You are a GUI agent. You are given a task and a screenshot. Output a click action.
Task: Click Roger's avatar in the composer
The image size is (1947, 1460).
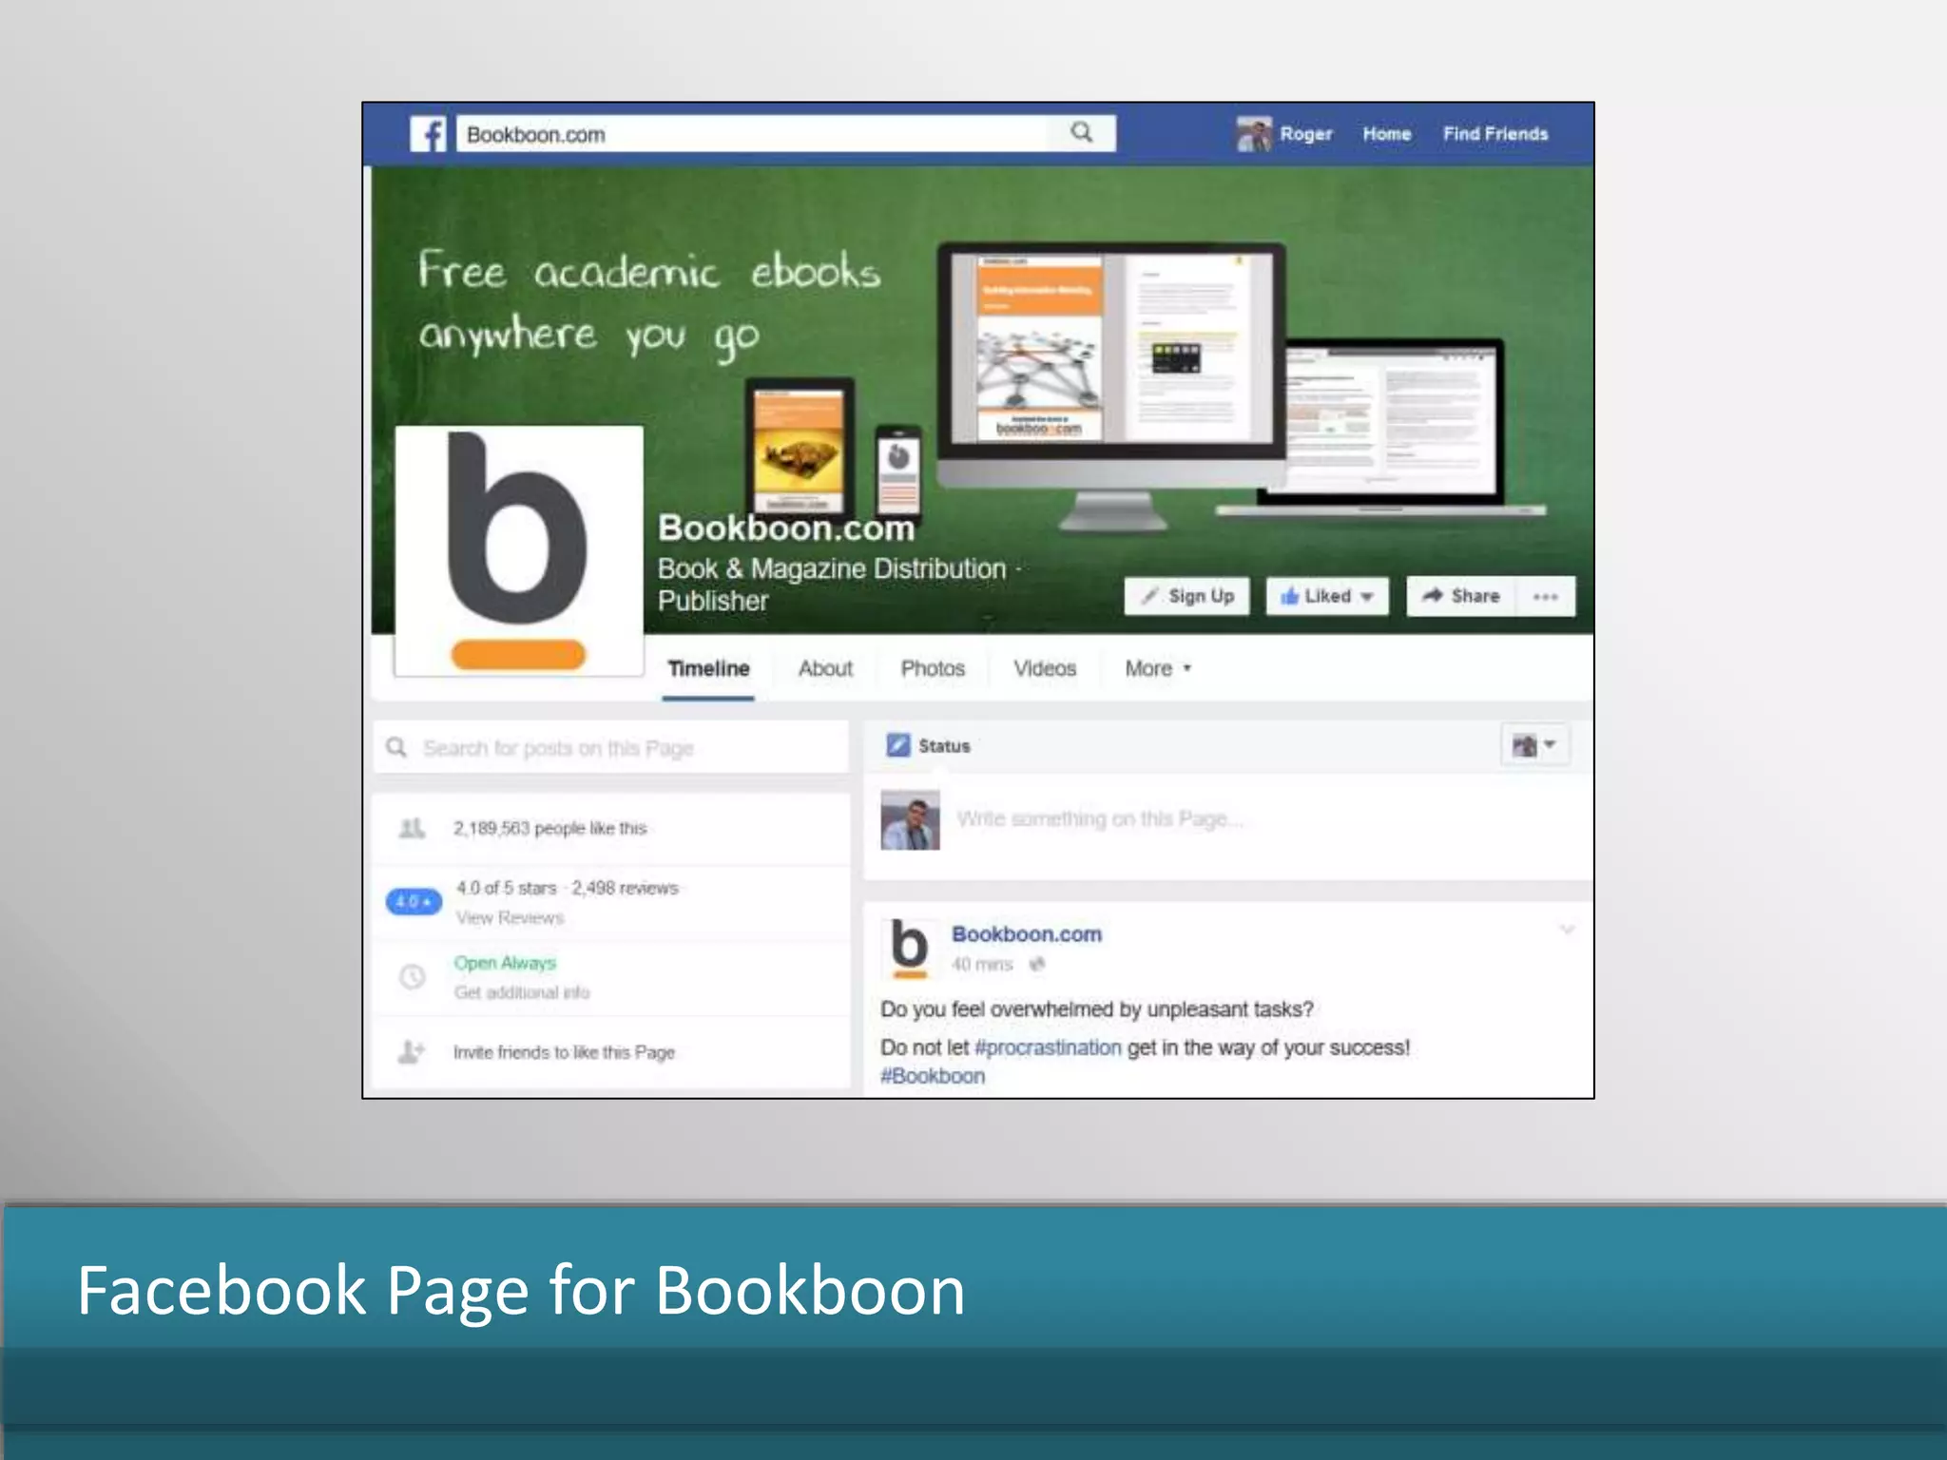coord(910,819)
